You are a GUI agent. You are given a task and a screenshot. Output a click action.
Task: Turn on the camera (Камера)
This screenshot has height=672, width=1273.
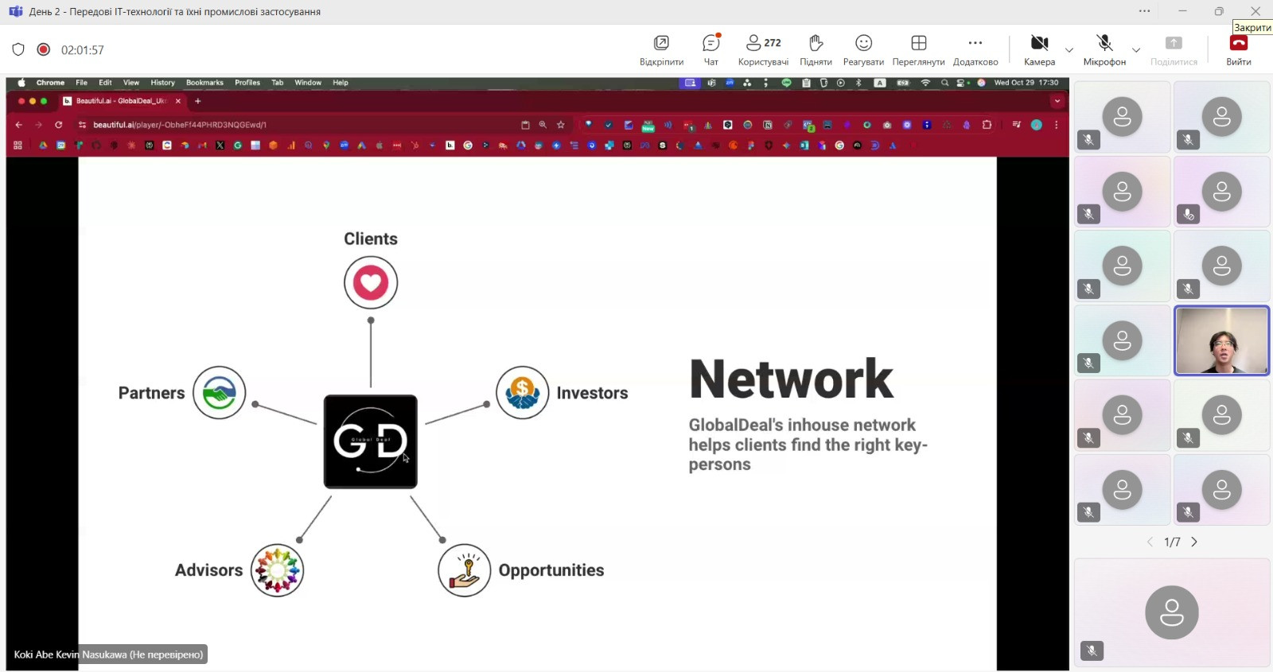(1039, 49)
